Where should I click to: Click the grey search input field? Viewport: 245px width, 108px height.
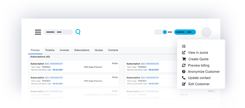(x=58, y=32)
